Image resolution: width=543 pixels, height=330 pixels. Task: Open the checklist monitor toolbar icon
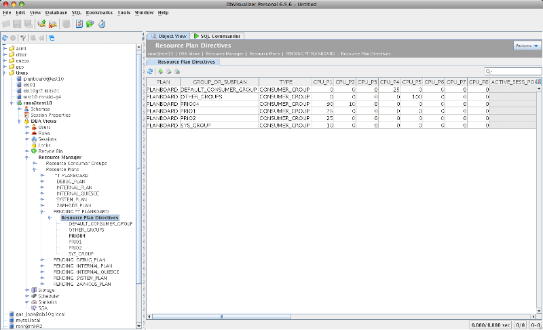coord(79,24)
